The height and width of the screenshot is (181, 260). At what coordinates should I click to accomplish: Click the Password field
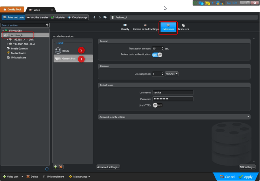click(x=173, y=99)
